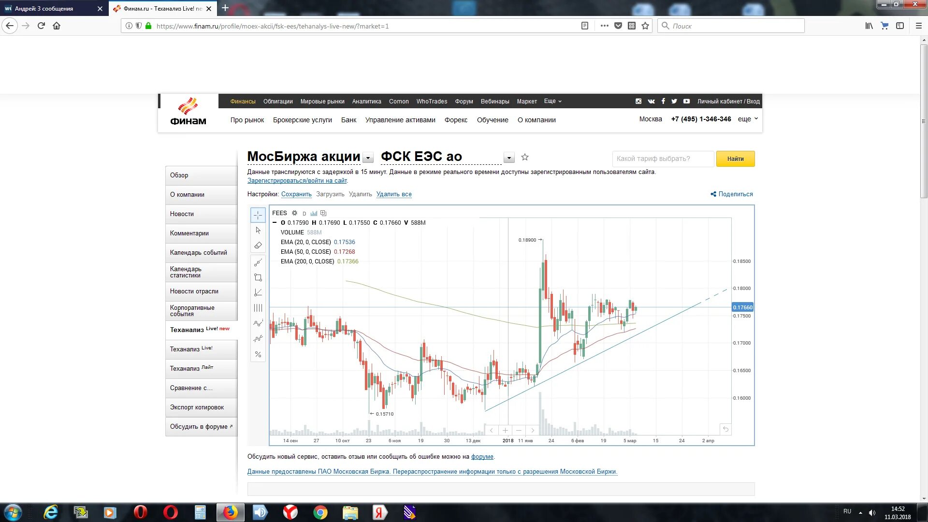928x522 pixels.
Task: Change chart type via candlestick bars icon
Action: (314, 213)
